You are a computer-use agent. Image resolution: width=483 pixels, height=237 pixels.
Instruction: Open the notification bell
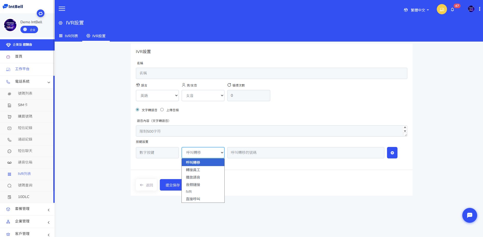click(x=452, y=10)
